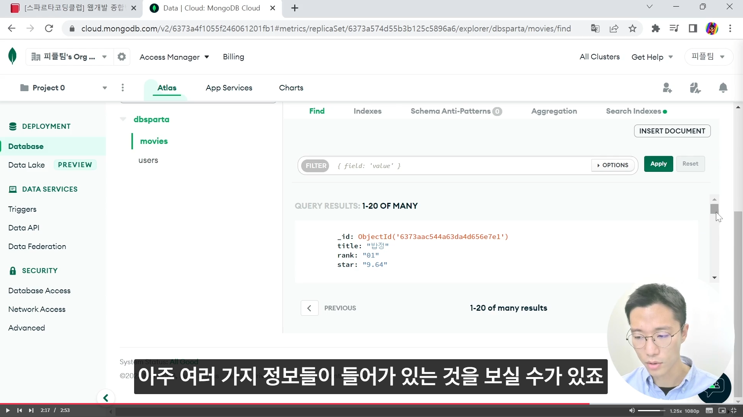This screenshot has height=417, width=743.
Task: Toggle video subtitles icon
Action: point(709,410)
